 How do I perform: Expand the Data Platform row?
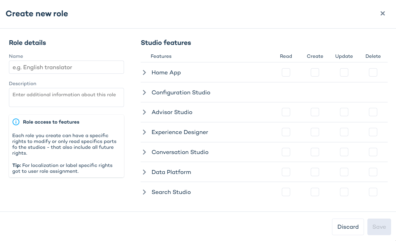coord(144,172)
